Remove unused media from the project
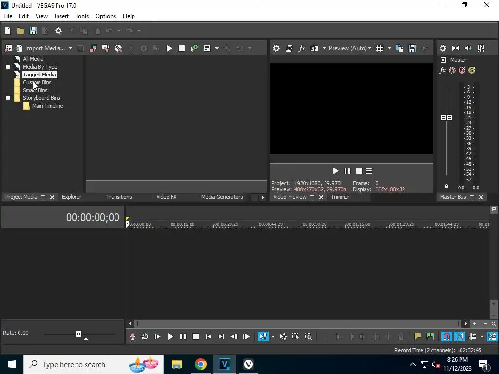 [9, 48]
